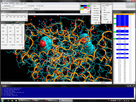This screenshot has height=102, width=136.
Task: Select None secondary structure option
Action: point(92,6)
